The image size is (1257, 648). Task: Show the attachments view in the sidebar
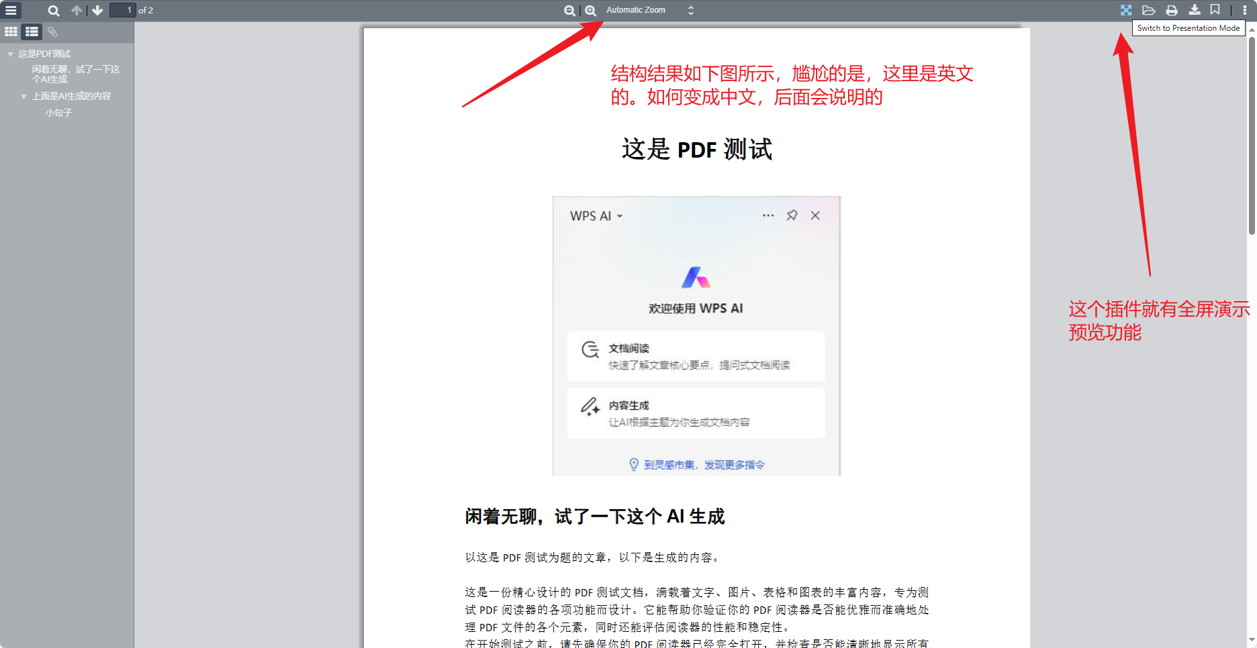(52, 32)
